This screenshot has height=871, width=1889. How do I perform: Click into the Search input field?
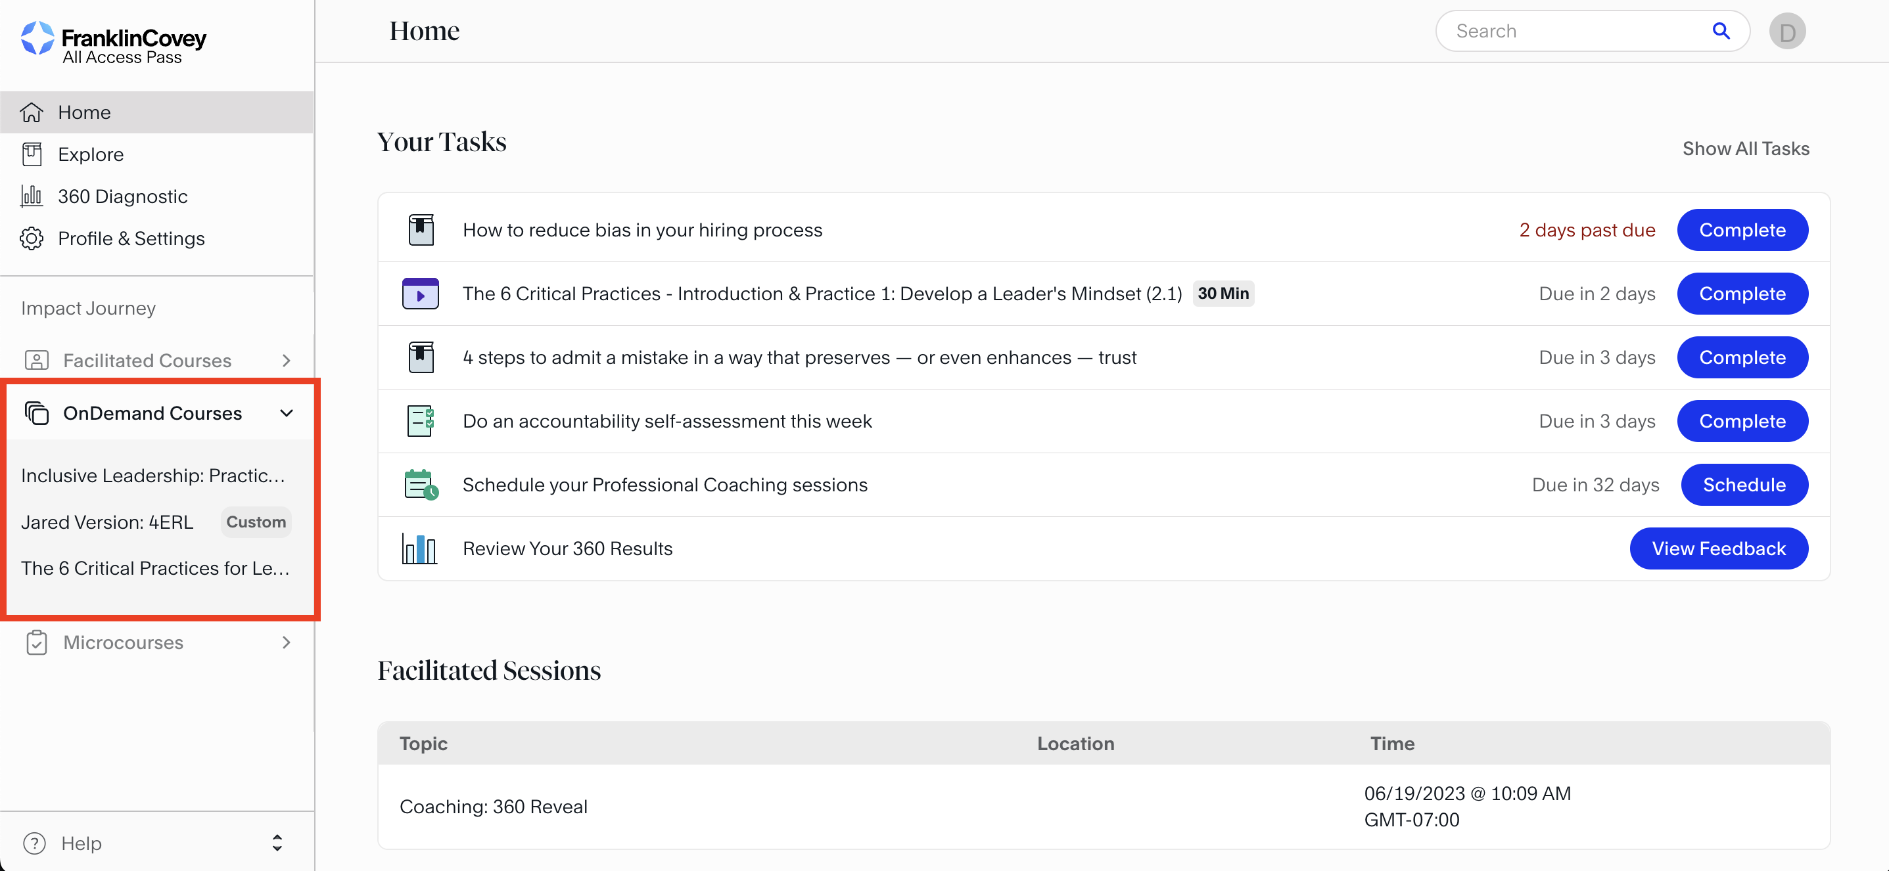point(1577,31)
